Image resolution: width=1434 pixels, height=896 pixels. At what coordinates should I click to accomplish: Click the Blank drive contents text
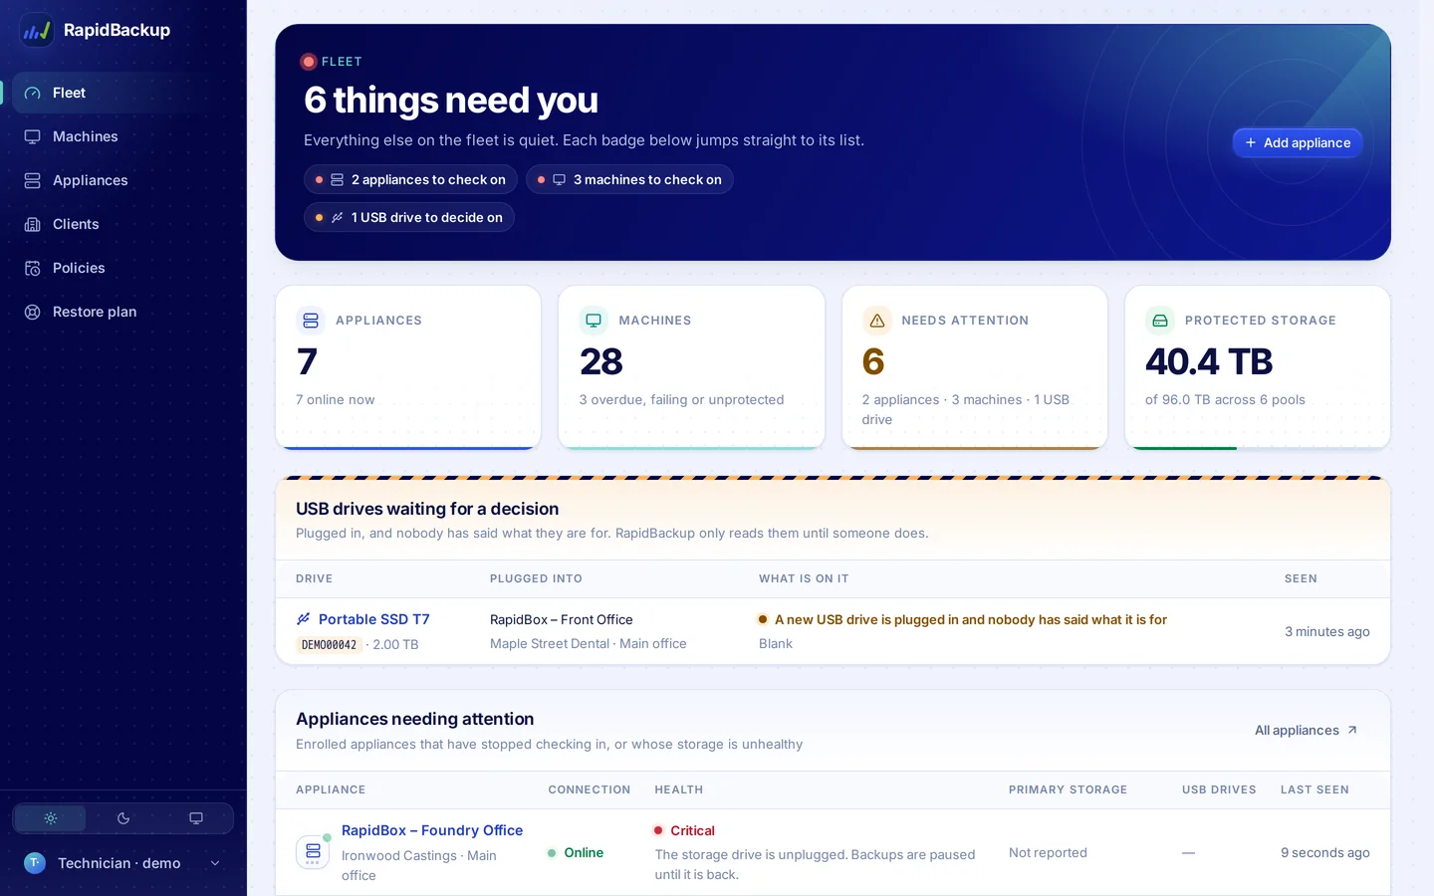coord(776,643)
